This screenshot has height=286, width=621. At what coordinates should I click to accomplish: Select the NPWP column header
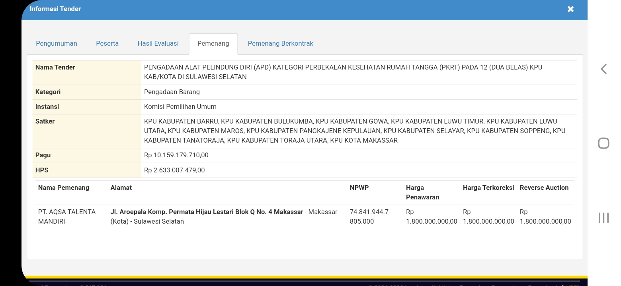pos(359,187)
